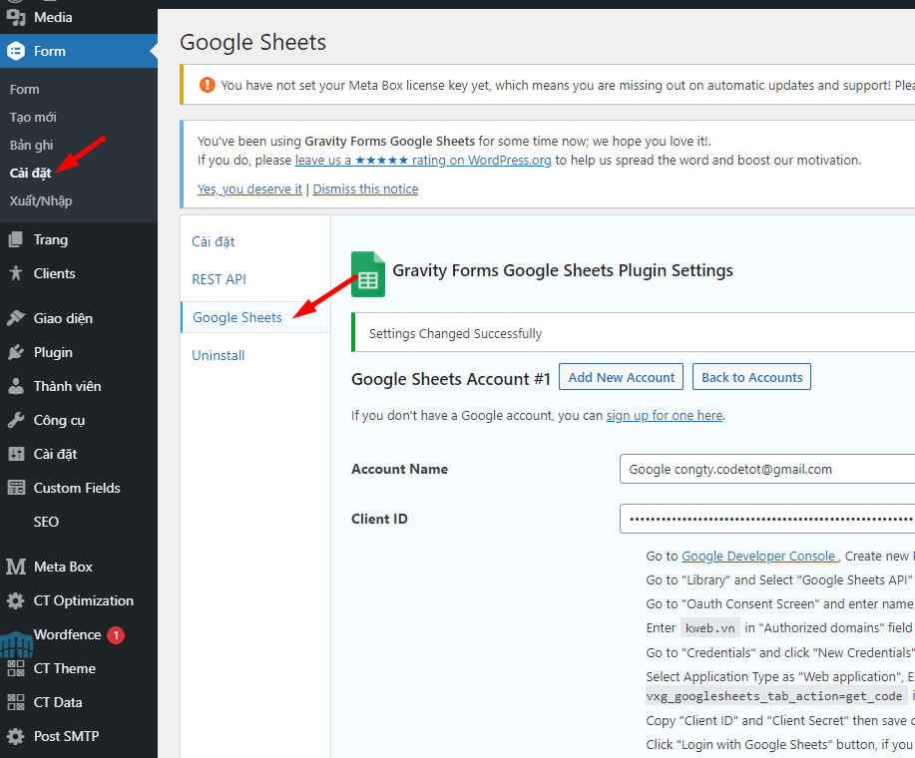Click the Clients pin icon
Viewport: 915px width, 758px height.
(x=16, y=273)
